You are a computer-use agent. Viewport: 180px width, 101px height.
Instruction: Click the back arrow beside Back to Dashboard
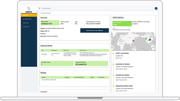pos(40,13)
